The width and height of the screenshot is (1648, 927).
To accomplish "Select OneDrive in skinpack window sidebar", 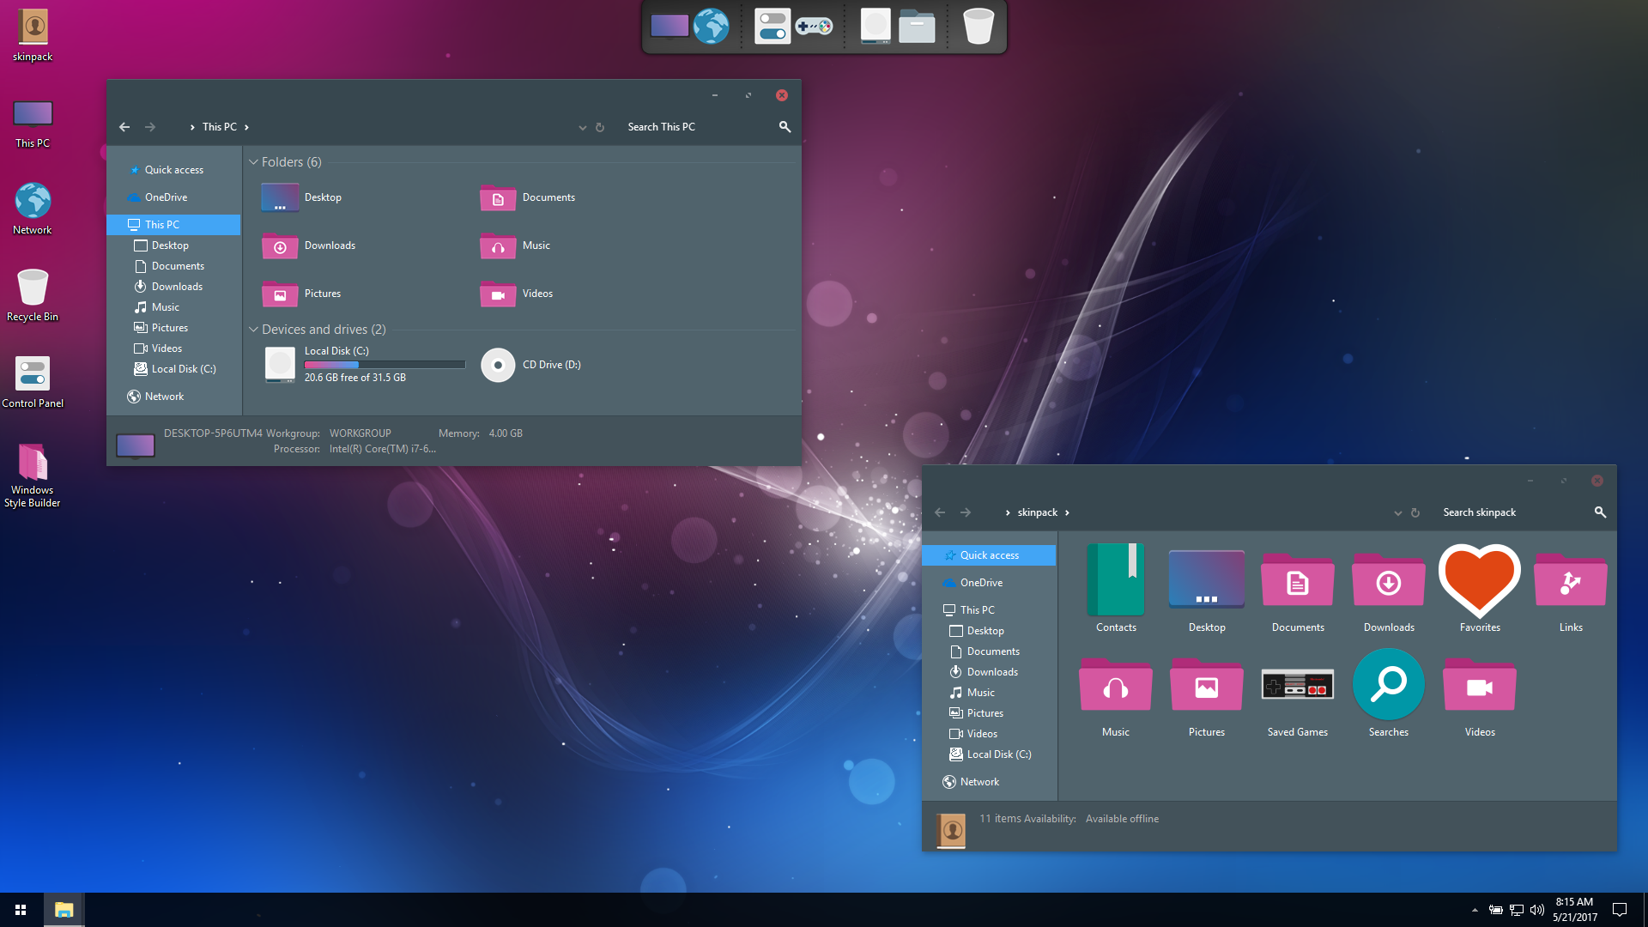I will click(x=981, y=583).
